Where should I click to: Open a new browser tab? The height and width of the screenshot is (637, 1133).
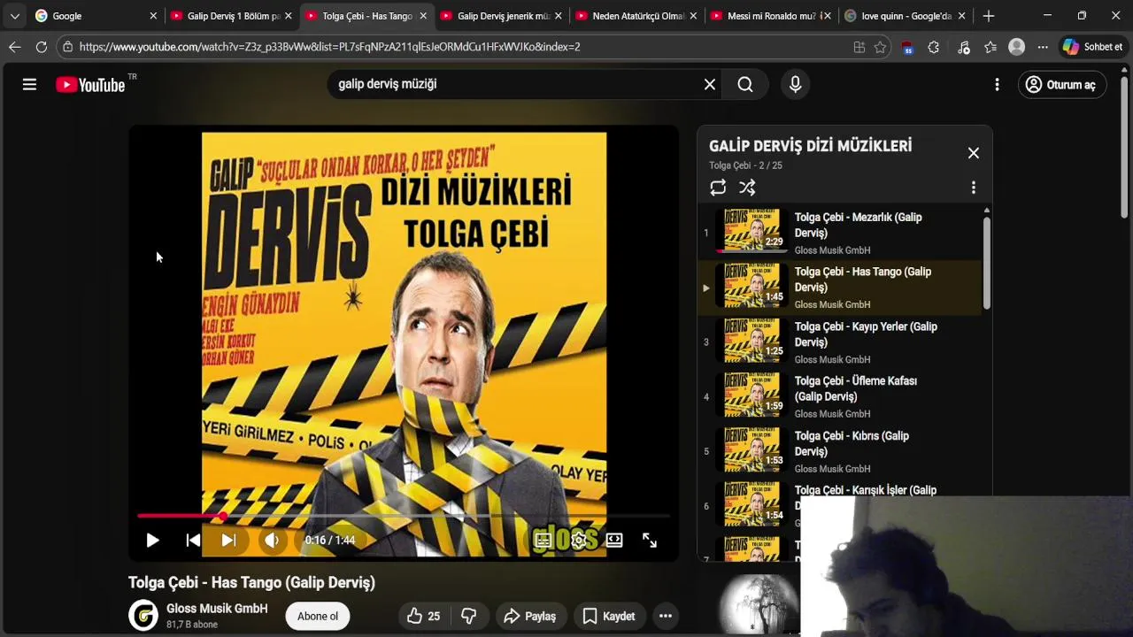click(x=989, y=16)
